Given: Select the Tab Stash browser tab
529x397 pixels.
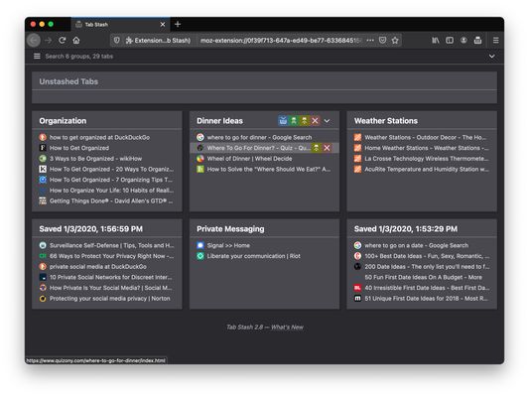Looking at the screenshot, I should coord(120,24).
